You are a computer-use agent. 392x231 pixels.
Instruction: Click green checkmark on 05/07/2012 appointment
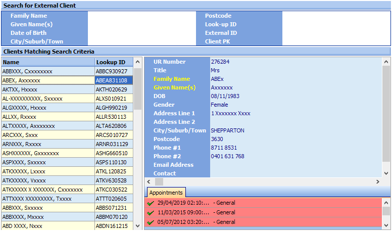[x=151, y=222]
